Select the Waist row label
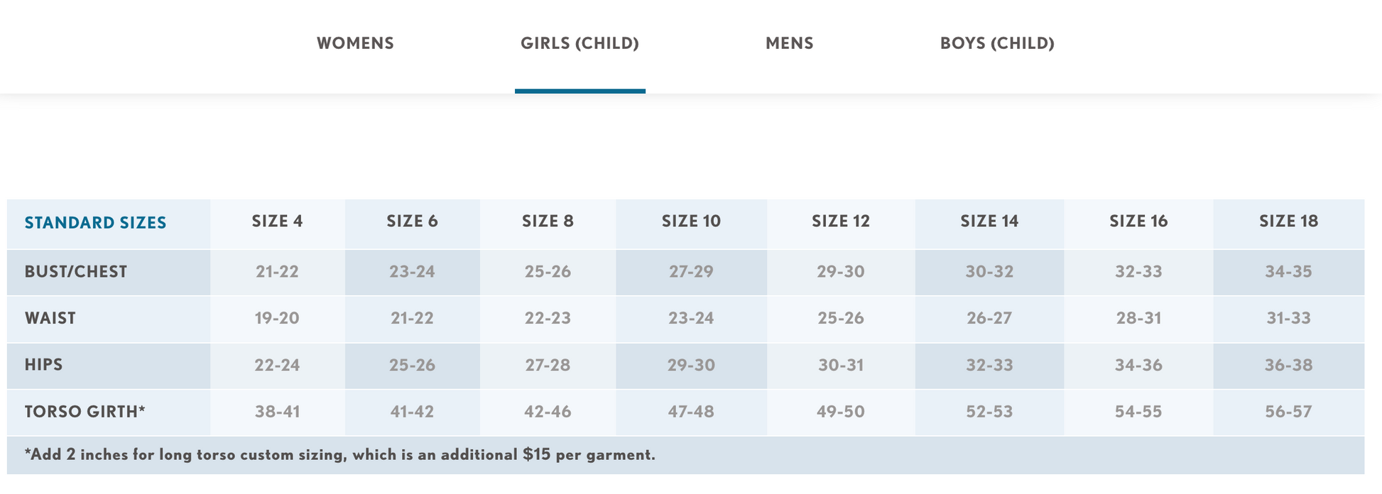 click(50, 318)
